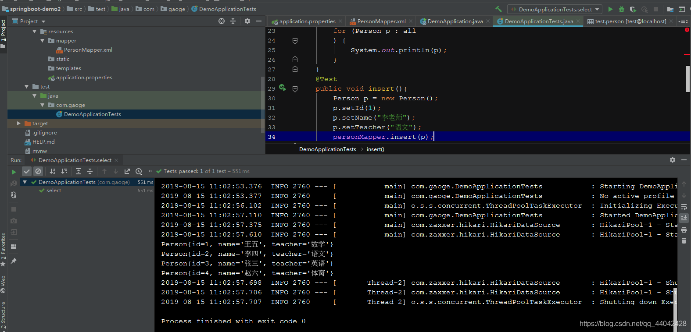Collapse the mapper folder
Viewport: 691px width, 332px height.
[43, 41]
